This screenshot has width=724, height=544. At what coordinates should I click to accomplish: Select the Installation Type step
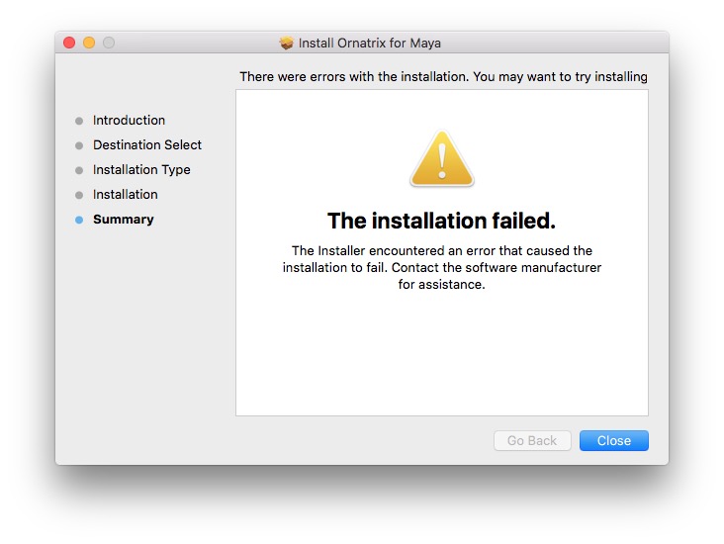tap(141, 170)
